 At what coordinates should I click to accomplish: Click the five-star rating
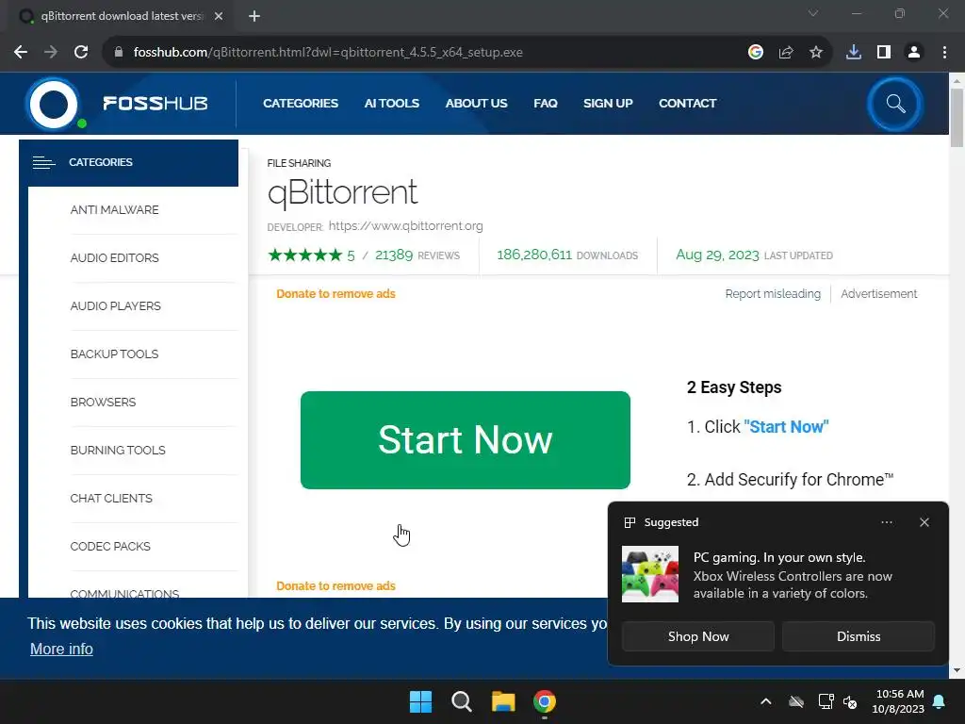click(x=305, y=255)
